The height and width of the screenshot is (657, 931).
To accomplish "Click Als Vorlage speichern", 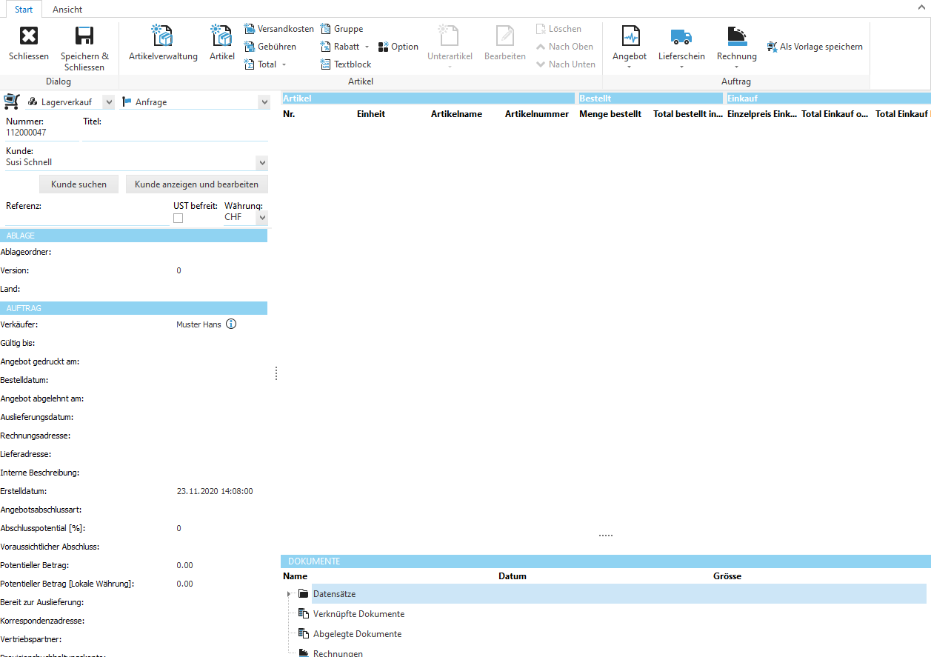I will tap(815, 47).
